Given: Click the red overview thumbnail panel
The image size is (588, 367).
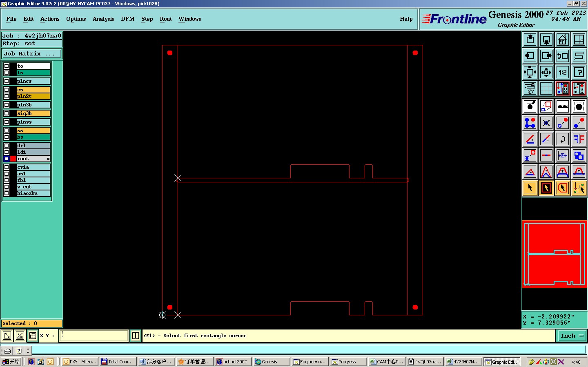Looking at the screenshot, I should coord(555,254).
